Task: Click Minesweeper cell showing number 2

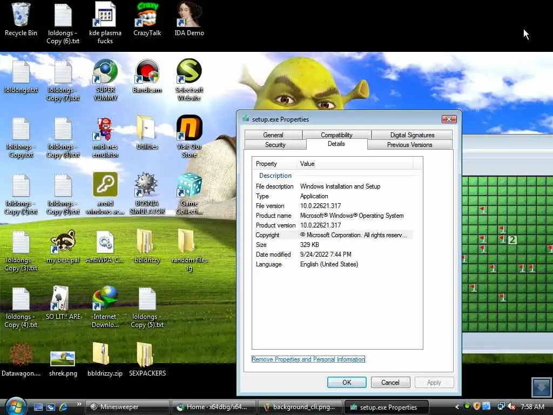Action: pyautogui.click(x=512, y=240)
